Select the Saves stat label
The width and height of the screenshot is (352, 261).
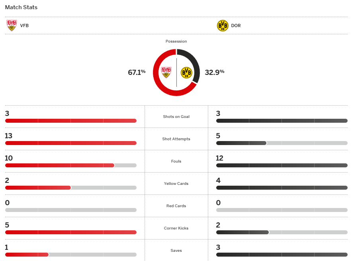(x=176, y=251)
